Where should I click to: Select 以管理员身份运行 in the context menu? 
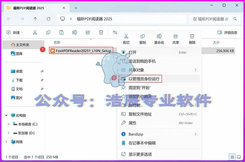159,79
